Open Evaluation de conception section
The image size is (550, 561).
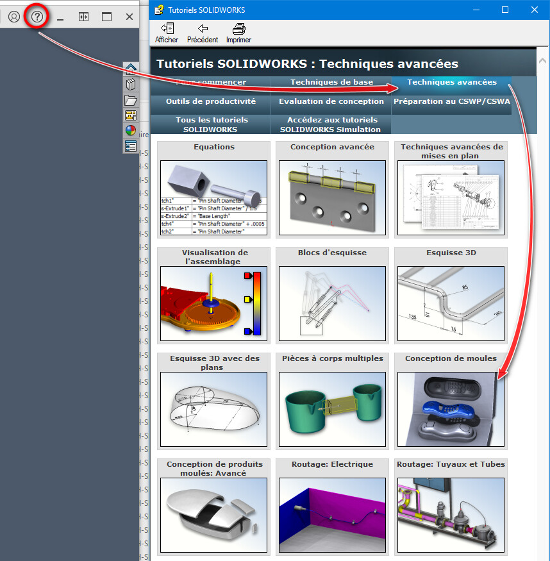pos(331,101)
